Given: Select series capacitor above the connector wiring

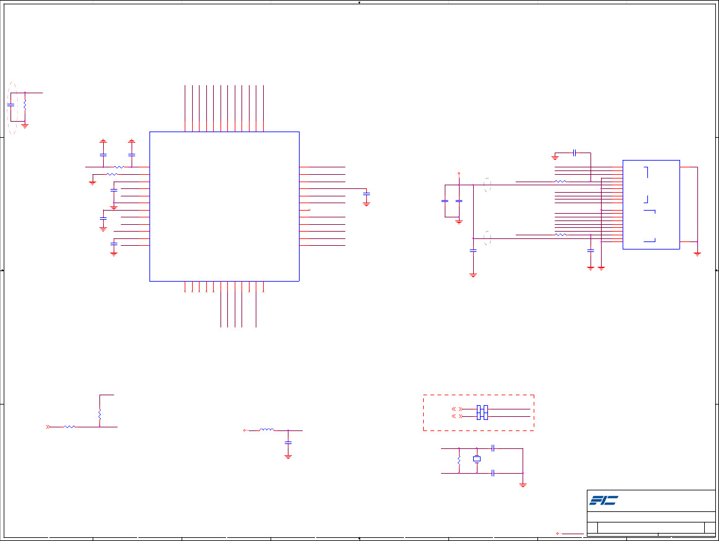Looking at the screenshot, I should 574,153.
